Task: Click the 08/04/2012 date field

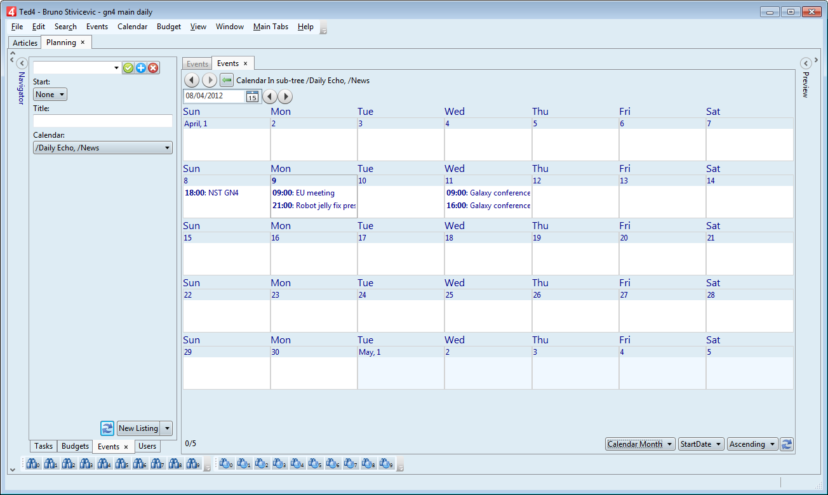Action: [214, 96]
